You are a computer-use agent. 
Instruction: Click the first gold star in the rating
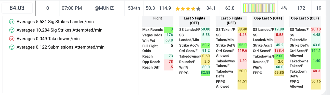(x=178, y=9)
